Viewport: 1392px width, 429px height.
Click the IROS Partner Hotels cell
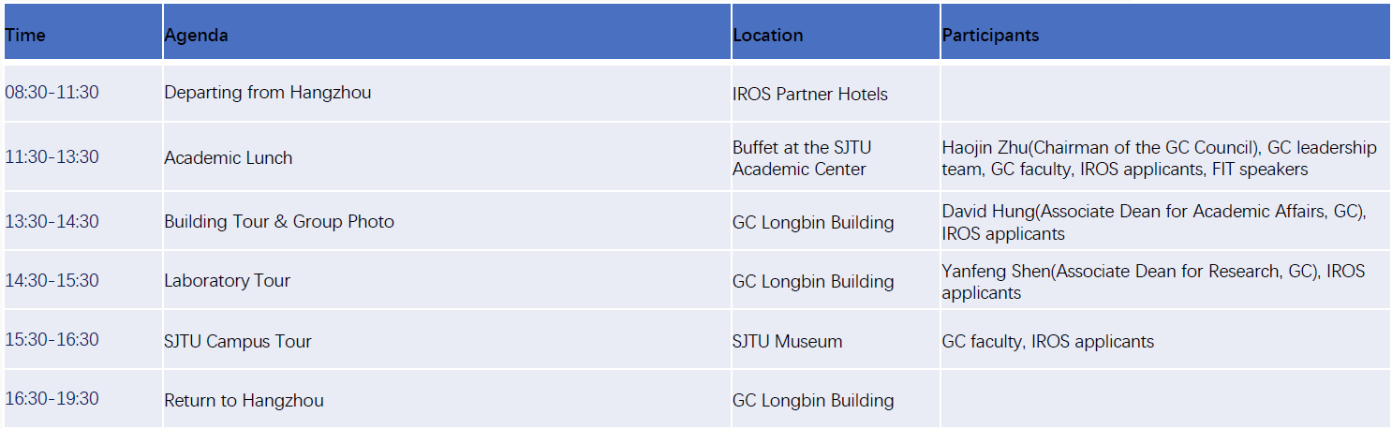(x=810, y=95)
